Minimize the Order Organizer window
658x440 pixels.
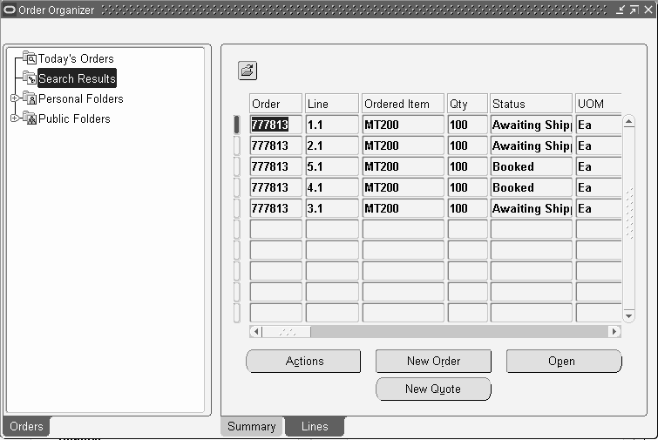pyautogui.click(x=621, y=10)
